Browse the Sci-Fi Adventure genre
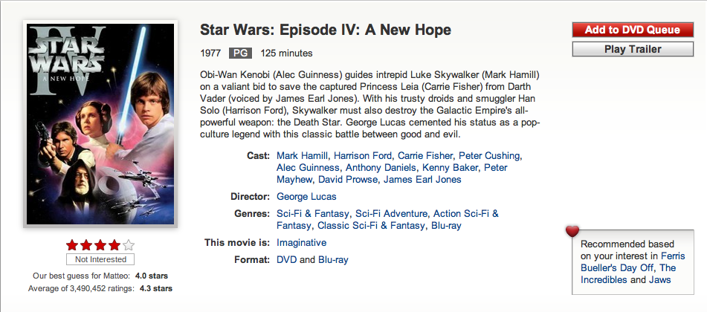Viewport: 707px width, 312px height. point(391,214)
